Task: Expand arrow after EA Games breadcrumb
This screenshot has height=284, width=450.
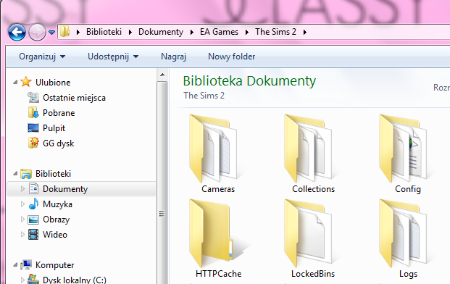Action: 247,32
